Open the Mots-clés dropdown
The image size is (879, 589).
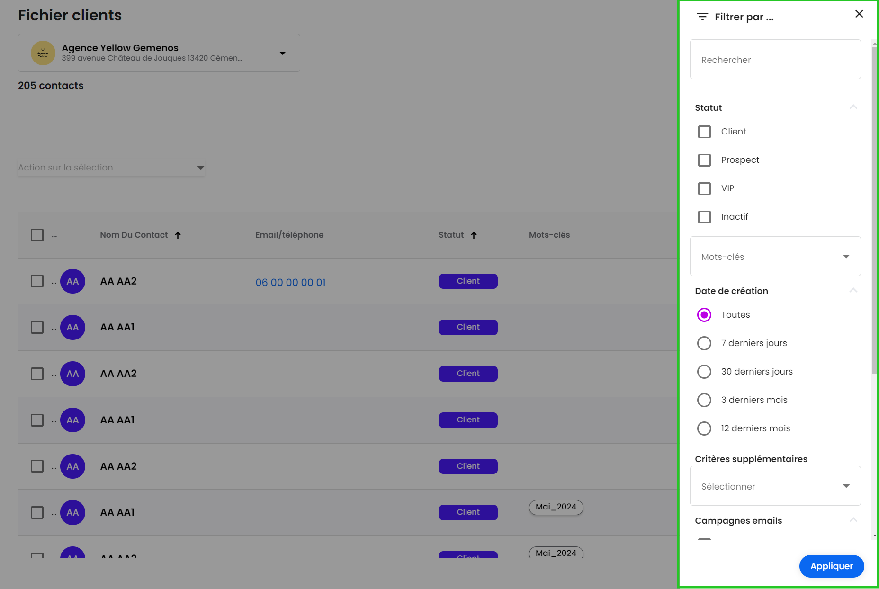point(775,257)
